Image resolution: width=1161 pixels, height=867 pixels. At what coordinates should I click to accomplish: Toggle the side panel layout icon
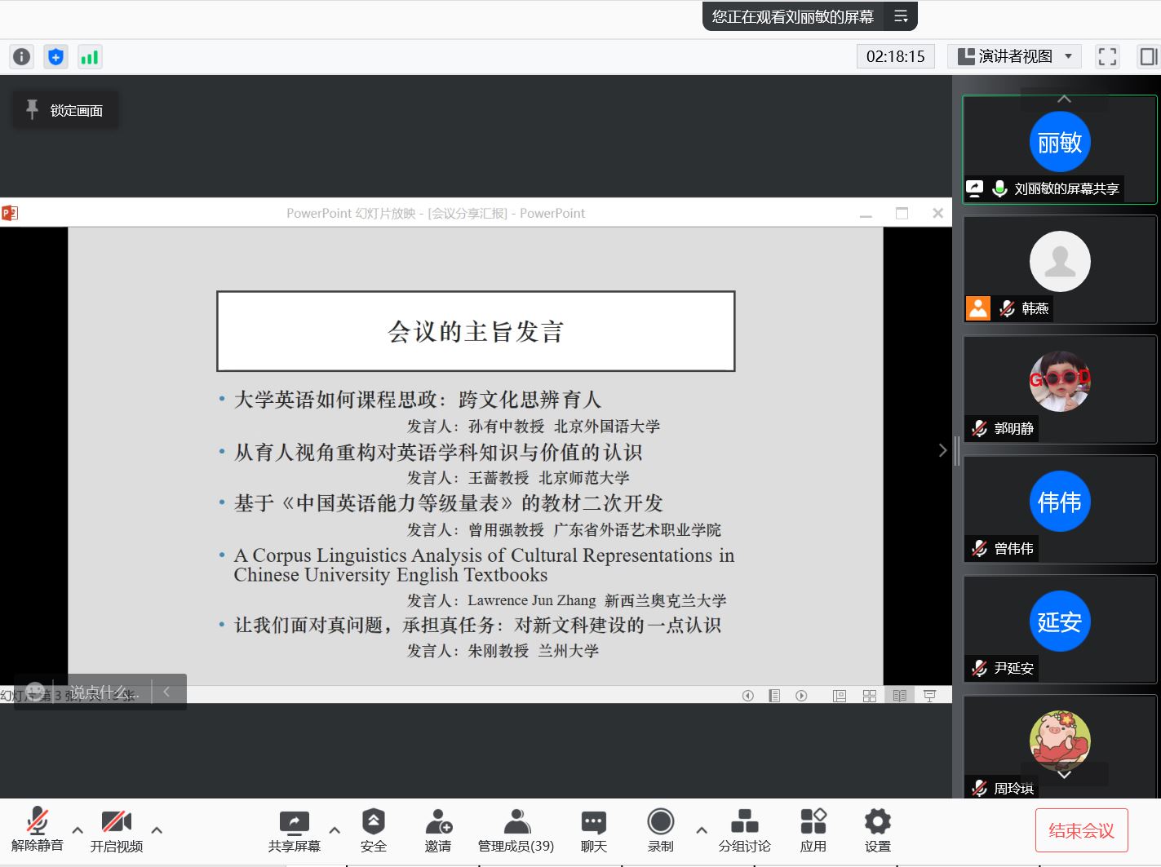[x=1148, y=56]
